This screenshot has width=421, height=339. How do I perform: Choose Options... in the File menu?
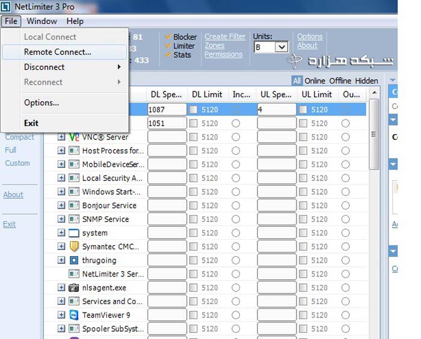[64, 103]
